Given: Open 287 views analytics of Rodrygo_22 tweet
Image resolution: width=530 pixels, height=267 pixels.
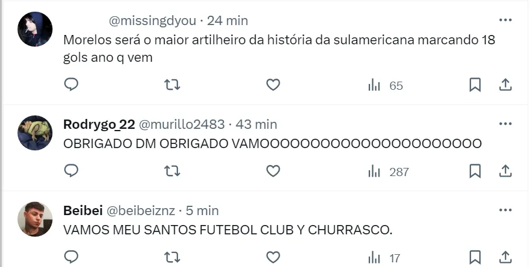Looking at the screenshot, I should click(388, 172).
